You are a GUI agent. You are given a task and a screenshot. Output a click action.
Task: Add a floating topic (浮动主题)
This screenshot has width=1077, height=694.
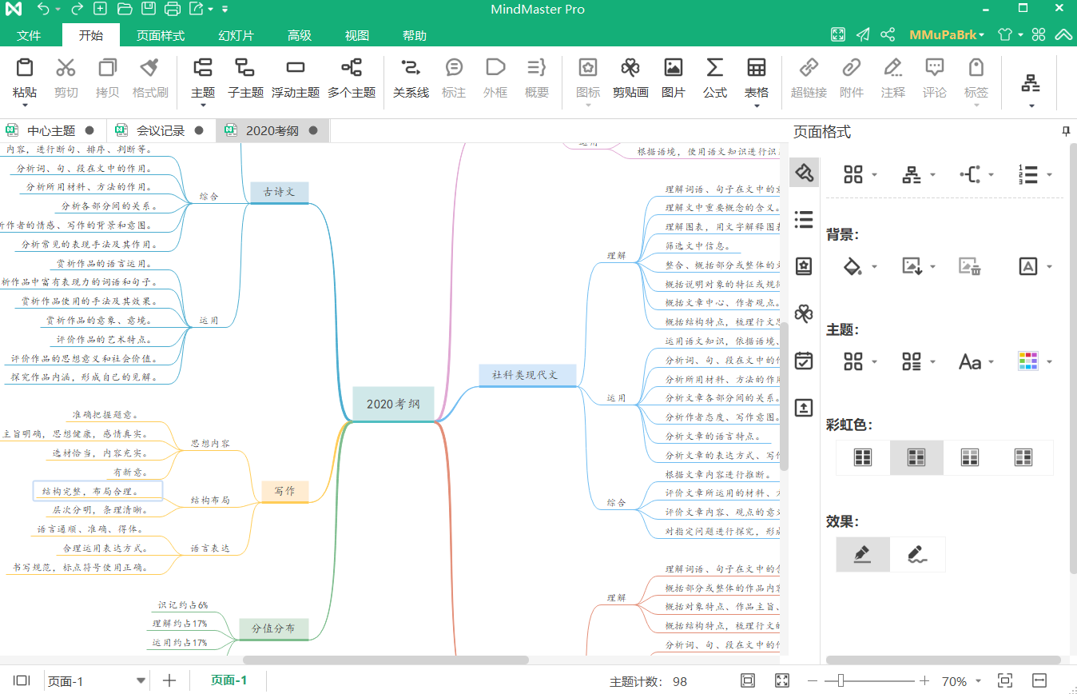point(296,78)
